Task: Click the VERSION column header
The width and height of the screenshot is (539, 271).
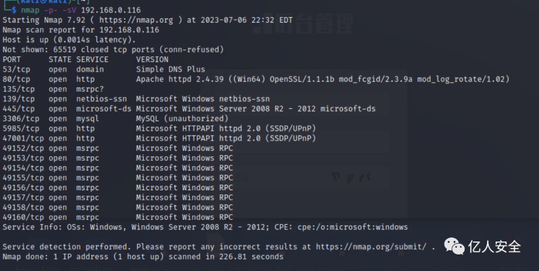Action: pyautogui.click(x=152, y=59)
